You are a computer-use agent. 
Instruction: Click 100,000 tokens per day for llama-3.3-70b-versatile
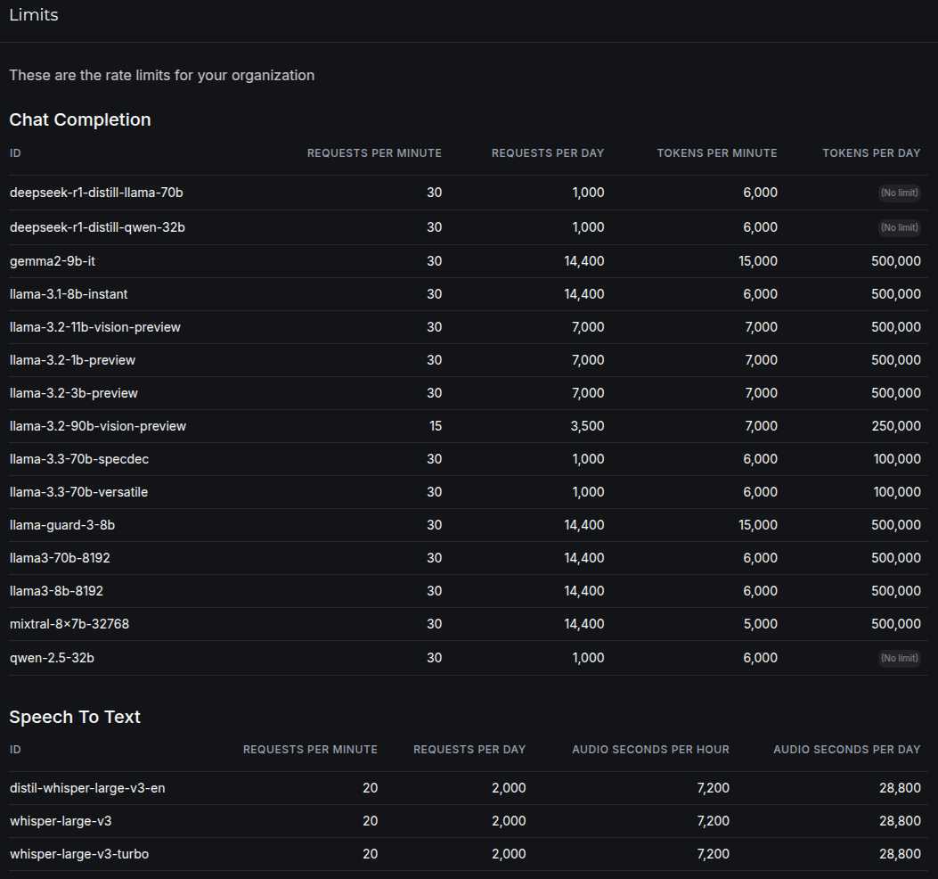(897, 491)
